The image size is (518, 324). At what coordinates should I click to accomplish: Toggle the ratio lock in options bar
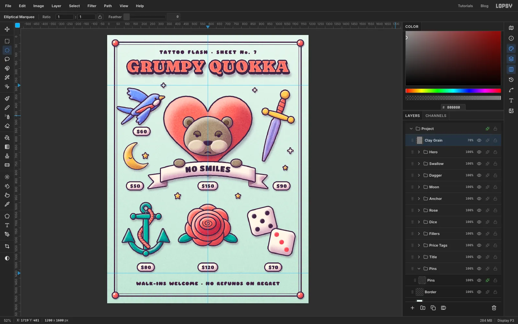point(100,17)
